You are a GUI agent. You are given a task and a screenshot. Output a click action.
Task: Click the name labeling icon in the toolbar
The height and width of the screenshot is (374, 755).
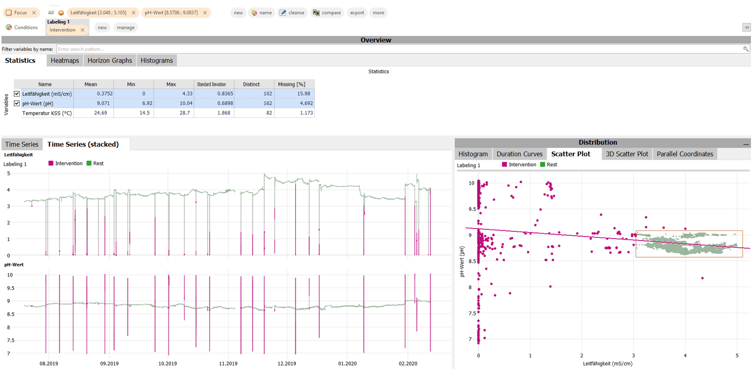tap(254, 13)
